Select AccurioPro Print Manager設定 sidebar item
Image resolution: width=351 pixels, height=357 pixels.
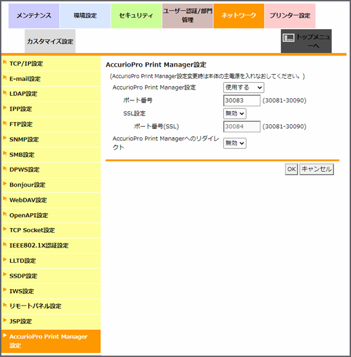tap(51, 341)
